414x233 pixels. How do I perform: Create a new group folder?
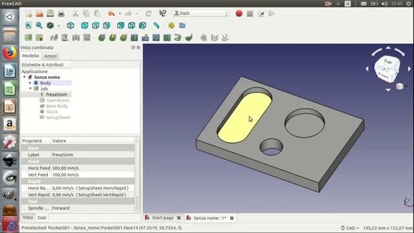tap(182, 25)
